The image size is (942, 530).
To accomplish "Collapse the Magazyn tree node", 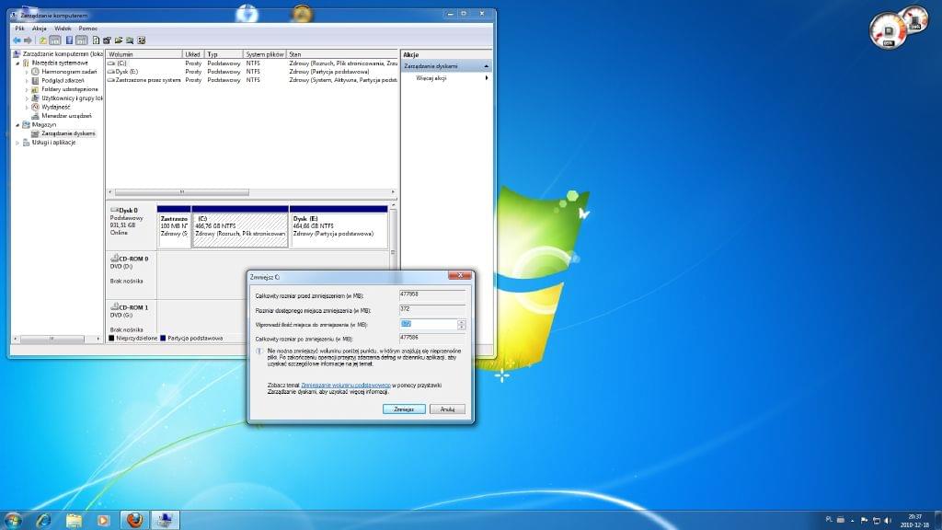I will click(x=17, y=125).
